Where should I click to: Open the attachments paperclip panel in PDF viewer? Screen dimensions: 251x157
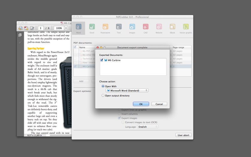coord(20,42)
